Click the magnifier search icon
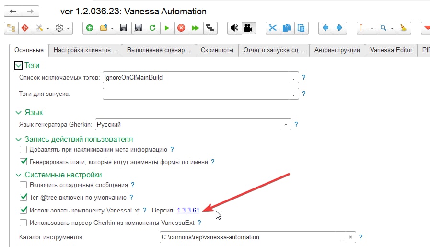Screen dimensions: 430x247 (384, 28)
